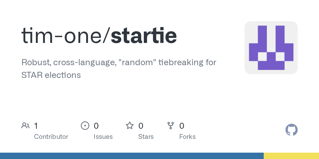This screenshot has width=319, height=159.
Task: Click the contributor count number 1
Action: click(x=36, y=126)
